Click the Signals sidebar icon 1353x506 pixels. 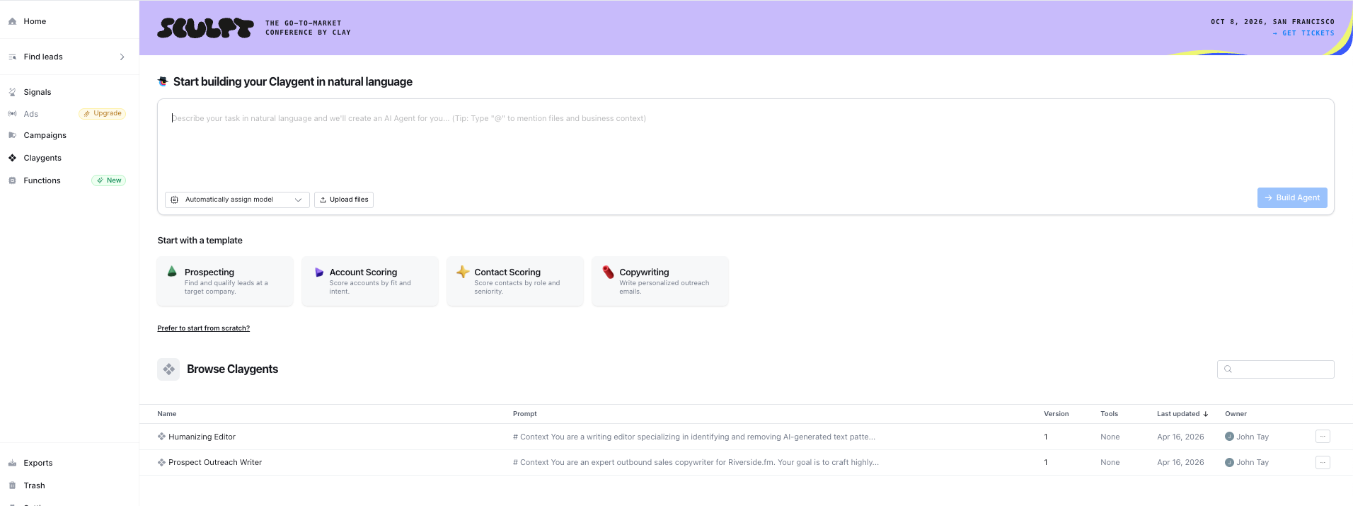12,92
